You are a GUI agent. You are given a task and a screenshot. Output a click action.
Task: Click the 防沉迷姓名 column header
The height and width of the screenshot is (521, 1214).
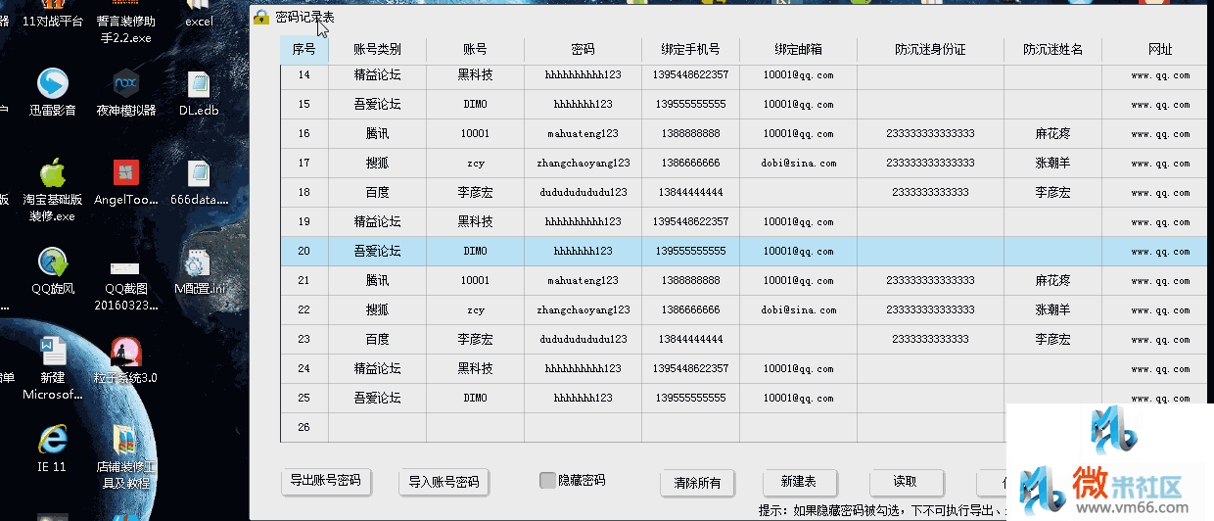coord(1052,49)
